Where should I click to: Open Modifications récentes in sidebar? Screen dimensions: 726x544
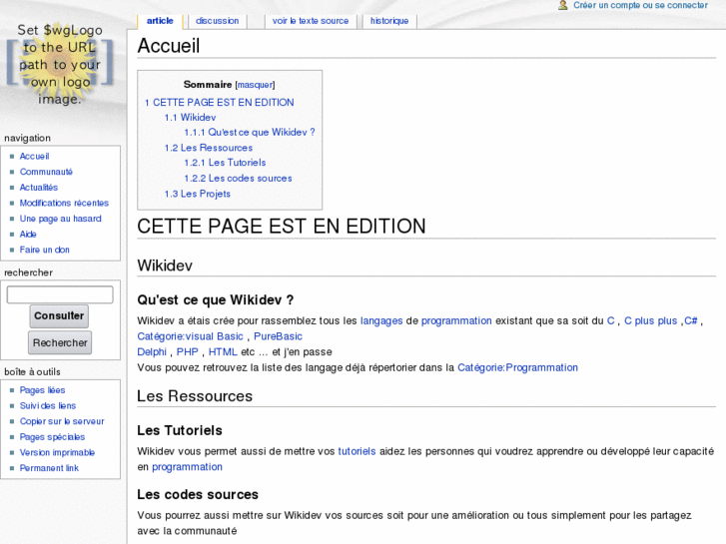(x=64, y=203)
